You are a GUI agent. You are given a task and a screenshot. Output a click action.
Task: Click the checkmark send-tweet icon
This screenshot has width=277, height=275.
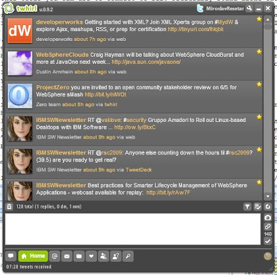tap(268, 242)
